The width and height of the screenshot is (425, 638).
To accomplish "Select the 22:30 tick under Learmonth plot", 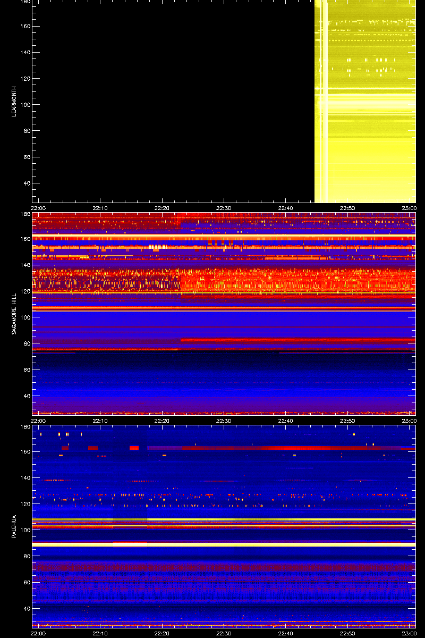I will 224,208.
